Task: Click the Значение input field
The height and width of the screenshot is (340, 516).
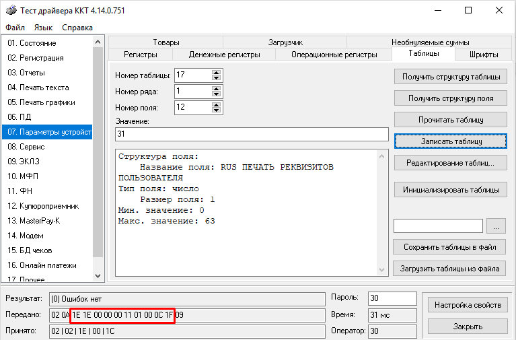Action: pos(252,135)
